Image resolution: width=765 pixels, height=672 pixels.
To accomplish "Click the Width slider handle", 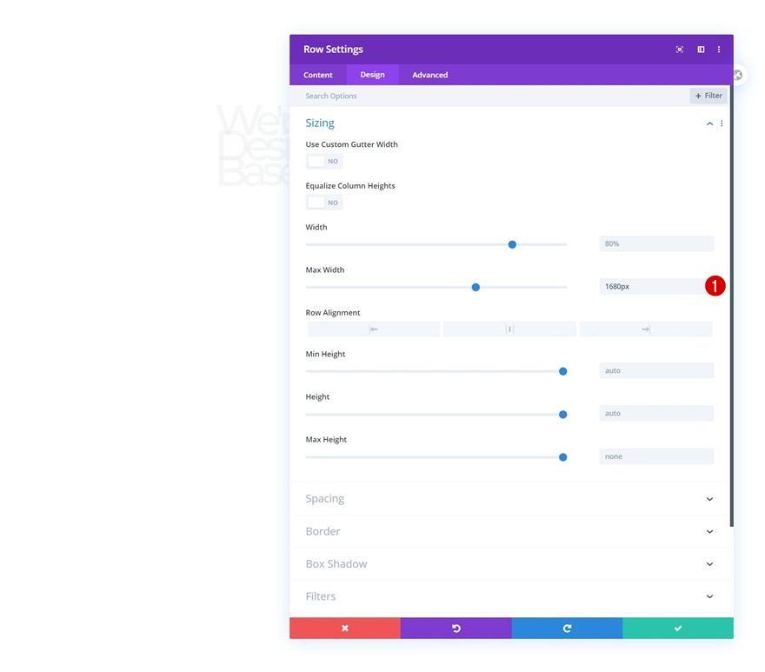I will [x=512, y=244].
